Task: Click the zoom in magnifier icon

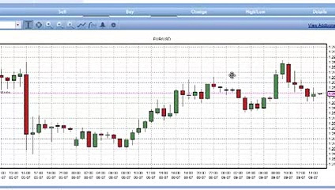Action: pos(49,25)
